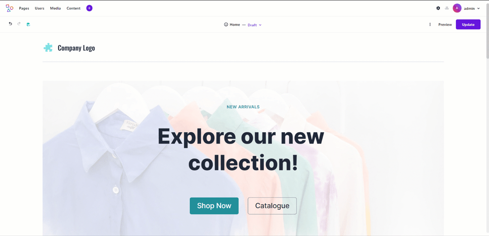Click the teal database sync icon
The height and width of the screenshot is (236, 489).
pos(28,24)
